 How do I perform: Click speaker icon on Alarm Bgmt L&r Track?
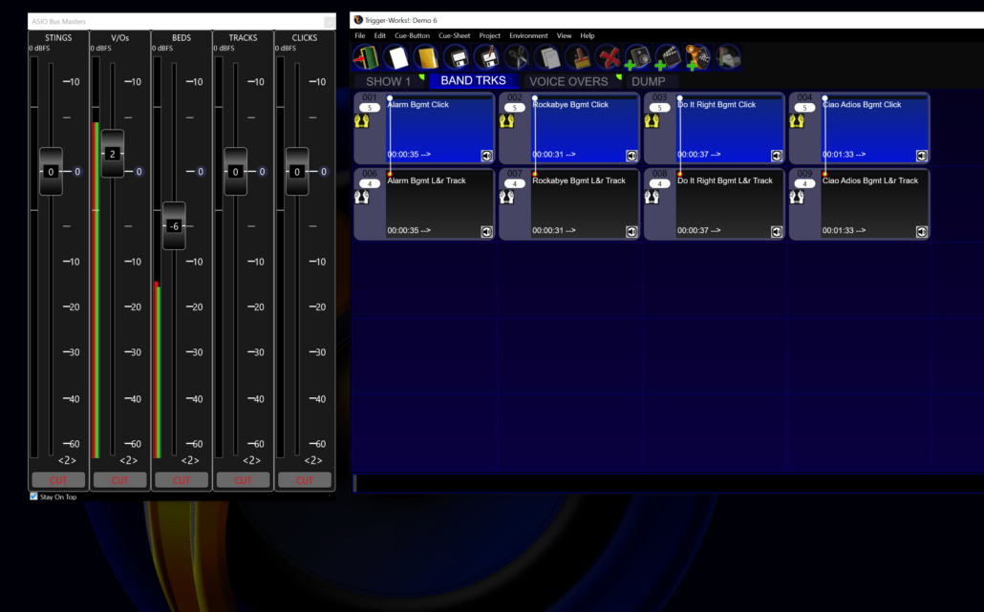[x=486, y=232]
